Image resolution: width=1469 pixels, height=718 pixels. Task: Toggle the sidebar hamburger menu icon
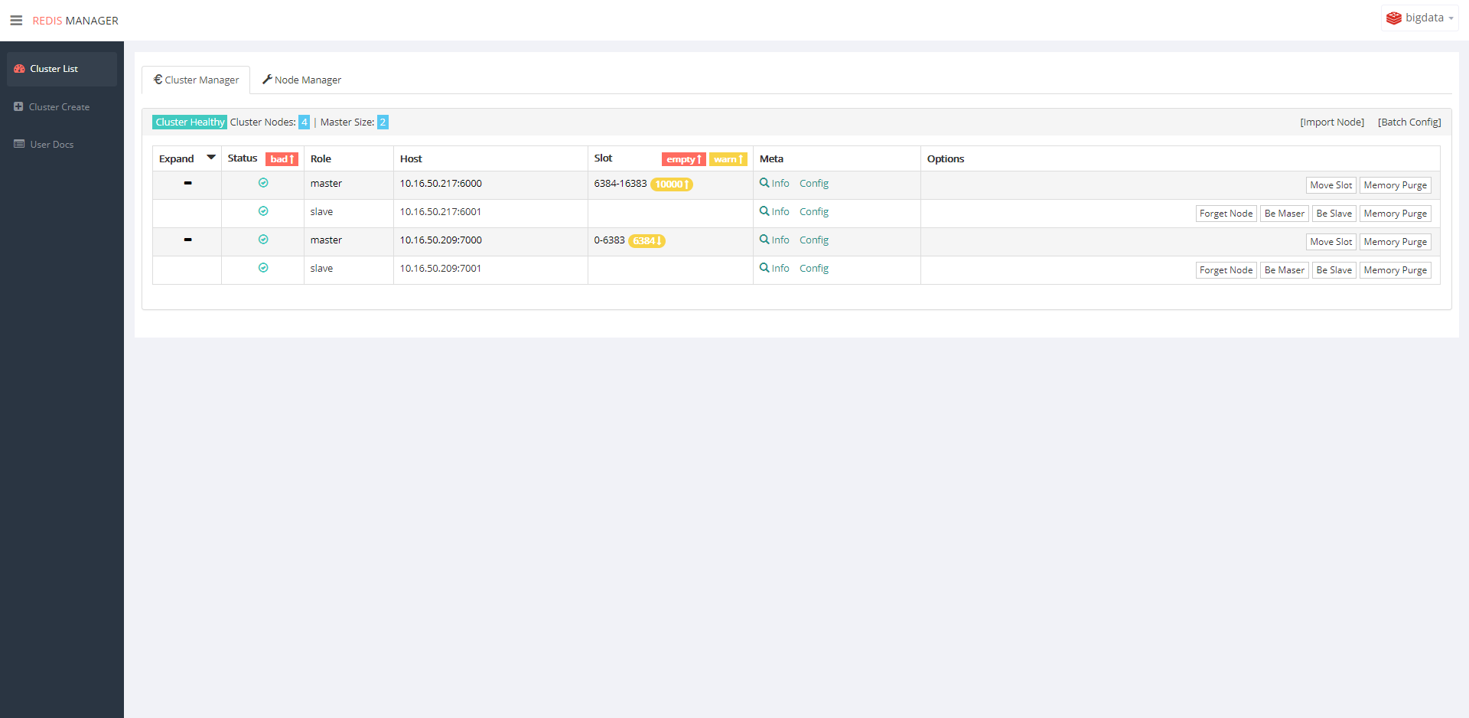(x=16, y=21)
